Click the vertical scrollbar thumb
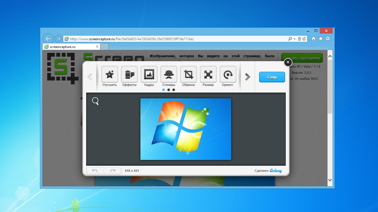Image resolution: width=378 pixels, height=212 pixels. point(330,87)
